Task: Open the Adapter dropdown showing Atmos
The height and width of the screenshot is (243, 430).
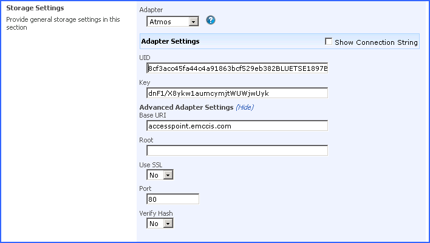Action: click(173, 21)
